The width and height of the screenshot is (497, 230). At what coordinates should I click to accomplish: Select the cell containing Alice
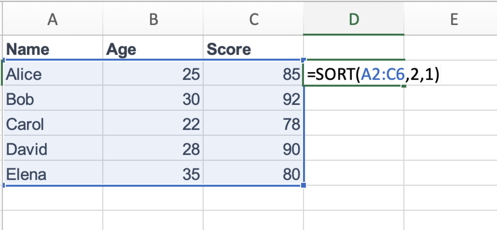[x=52, y=74]
